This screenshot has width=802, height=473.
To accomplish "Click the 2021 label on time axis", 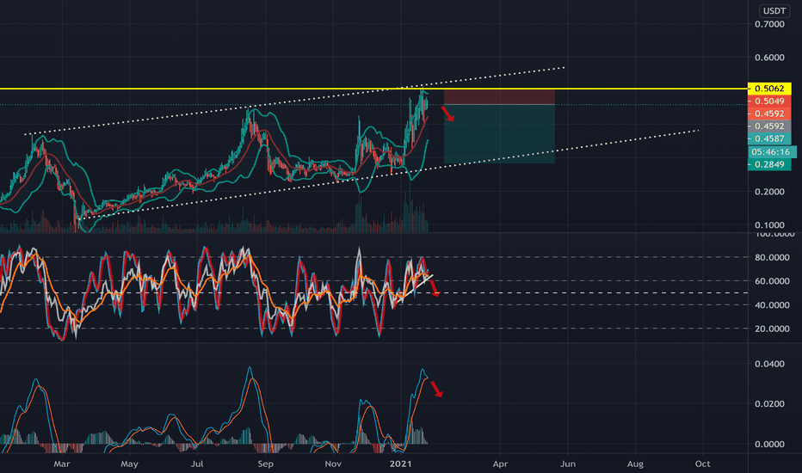I will (400, 464).
